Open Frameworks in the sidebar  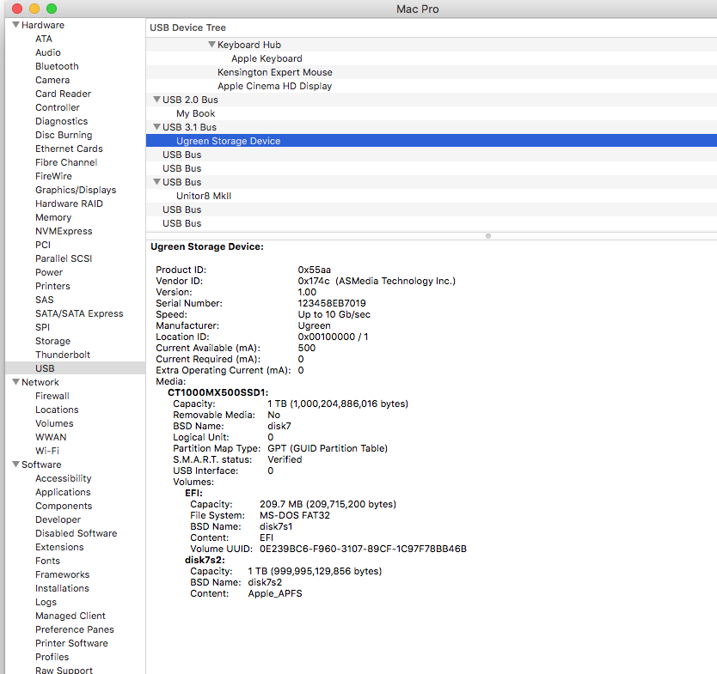tap(62, 574)
